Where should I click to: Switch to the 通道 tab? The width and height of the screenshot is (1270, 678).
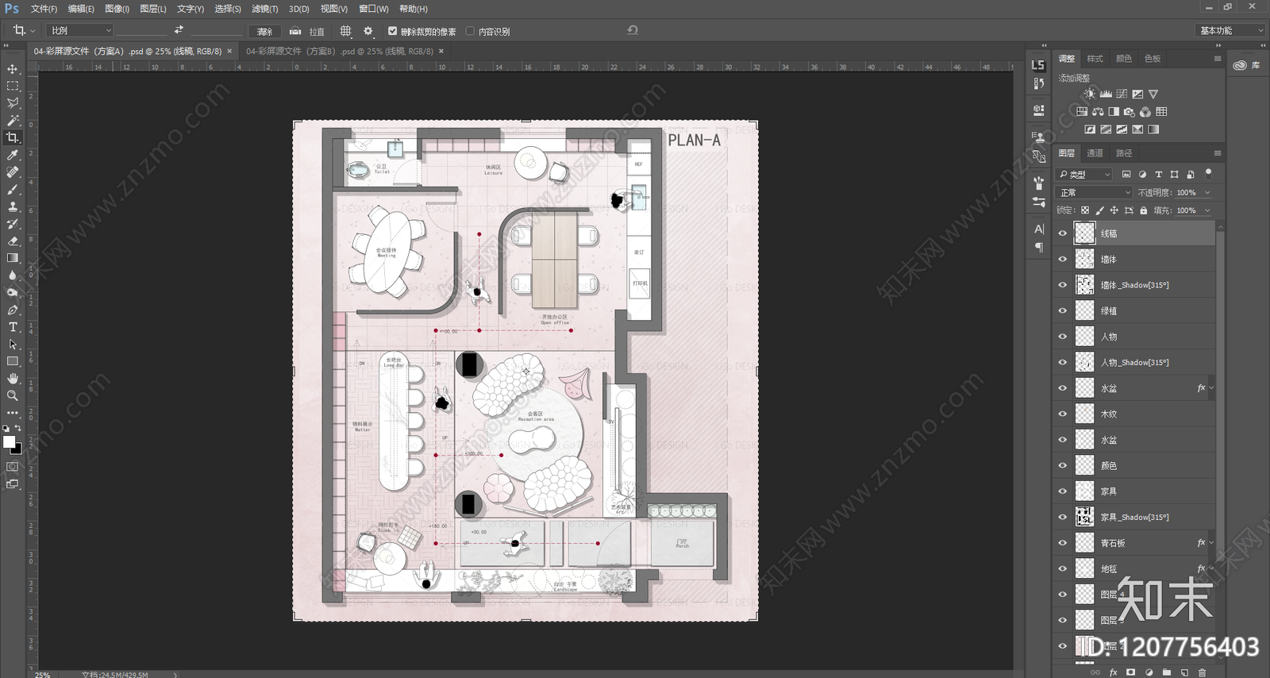(1095, 153)
